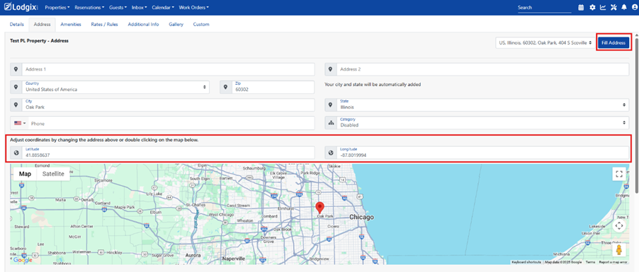The height and width of the screenshot is (272, 639).
Task: Switch to the Amenities tab
Action: pyautogui.click(x=71, y=25)
